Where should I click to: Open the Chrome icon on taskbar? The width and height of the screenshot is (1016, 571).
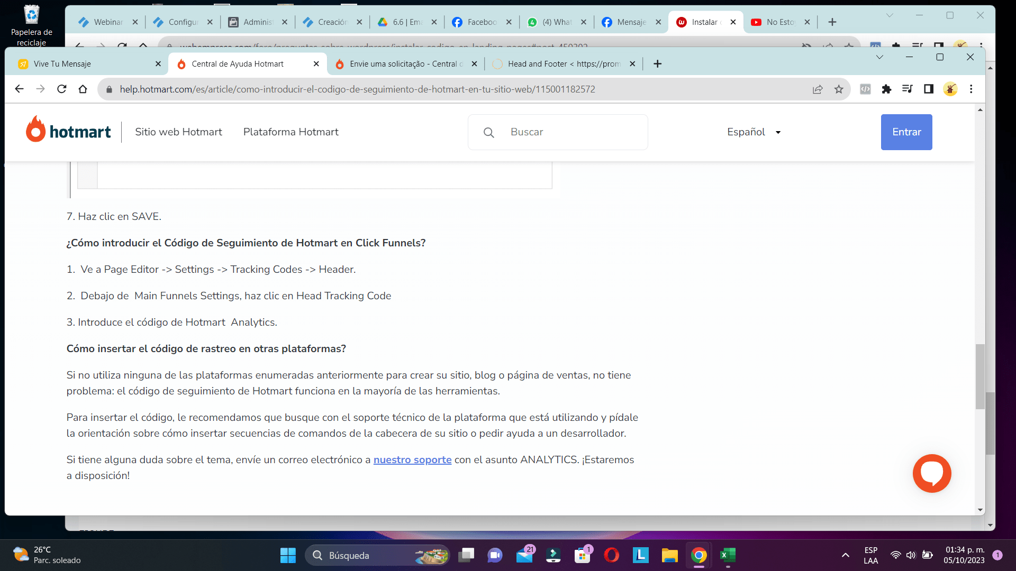(x=698, y=555)
